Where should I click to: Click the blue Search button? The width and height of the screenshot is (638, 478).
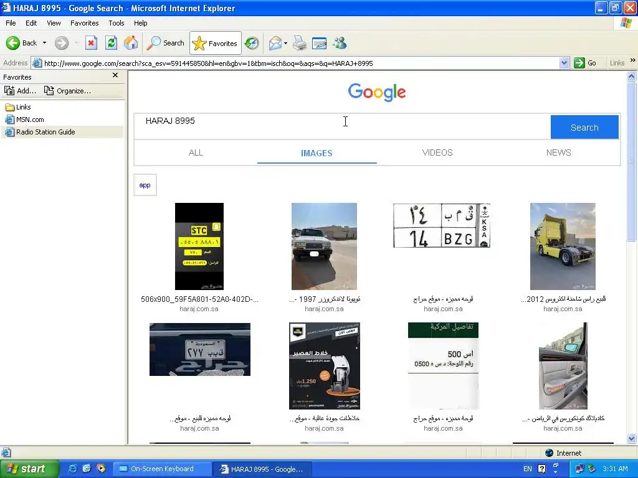(x=584, y=127)
